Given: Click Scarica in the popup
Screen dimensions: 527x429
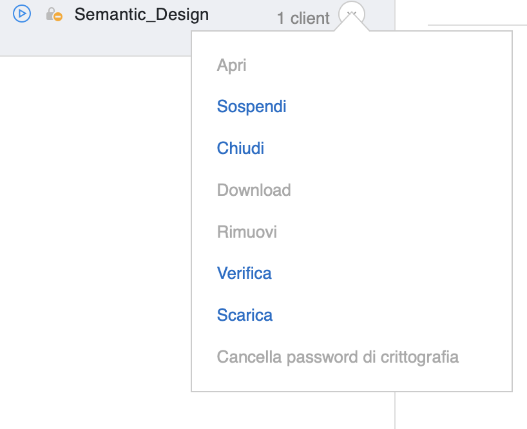Looking at the screenshot, I should pyautogui.click(x=245, y=315).
